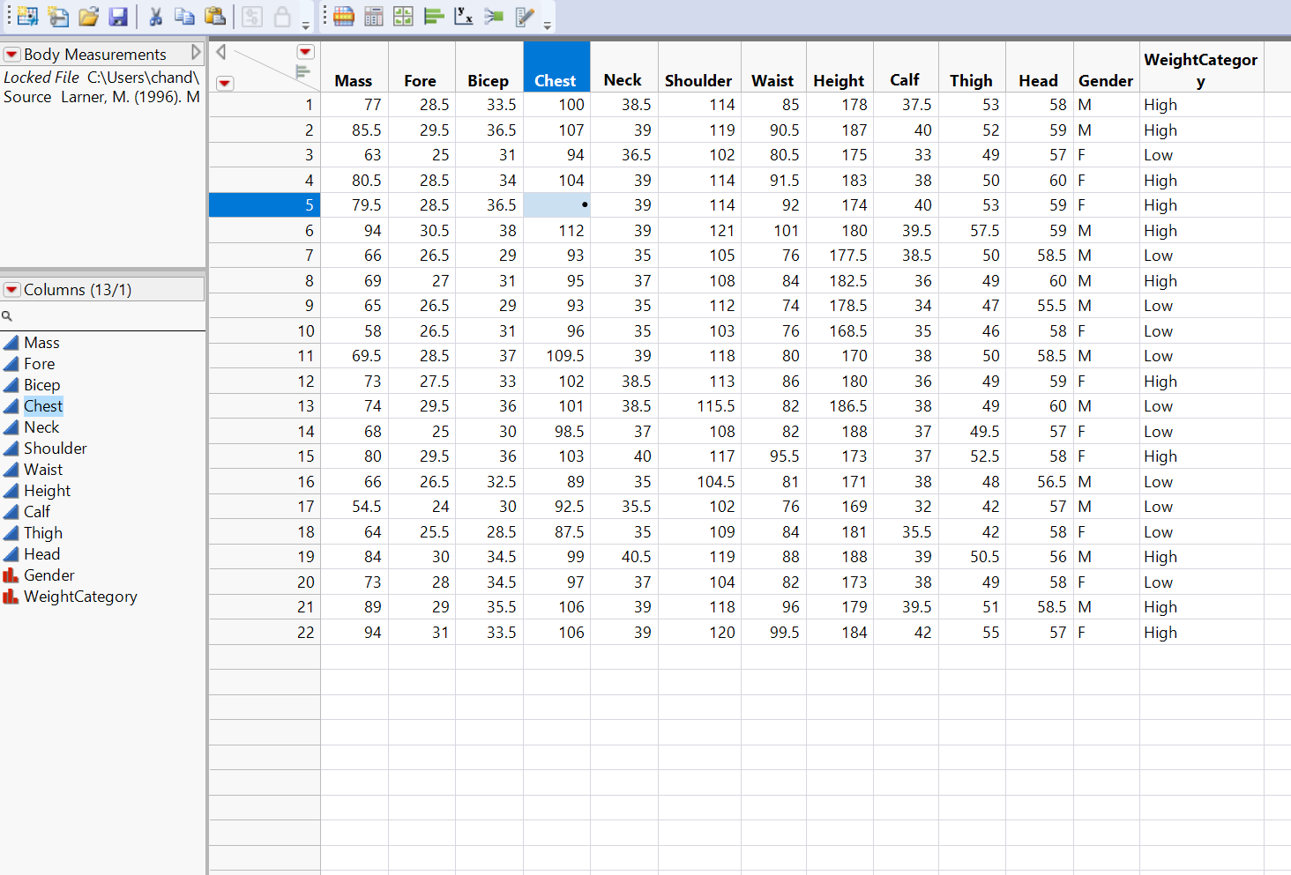
Task: Open the first toolbar overflow arrow
Action: [x=306, y=26]
